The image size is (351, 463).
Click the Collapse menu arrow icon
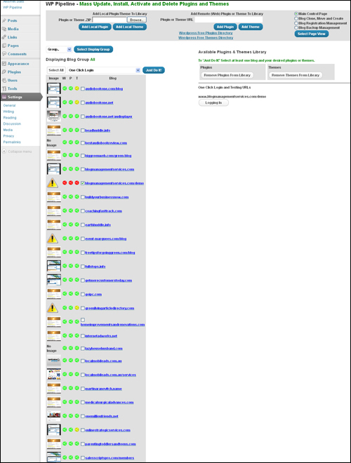click(4, 152)
